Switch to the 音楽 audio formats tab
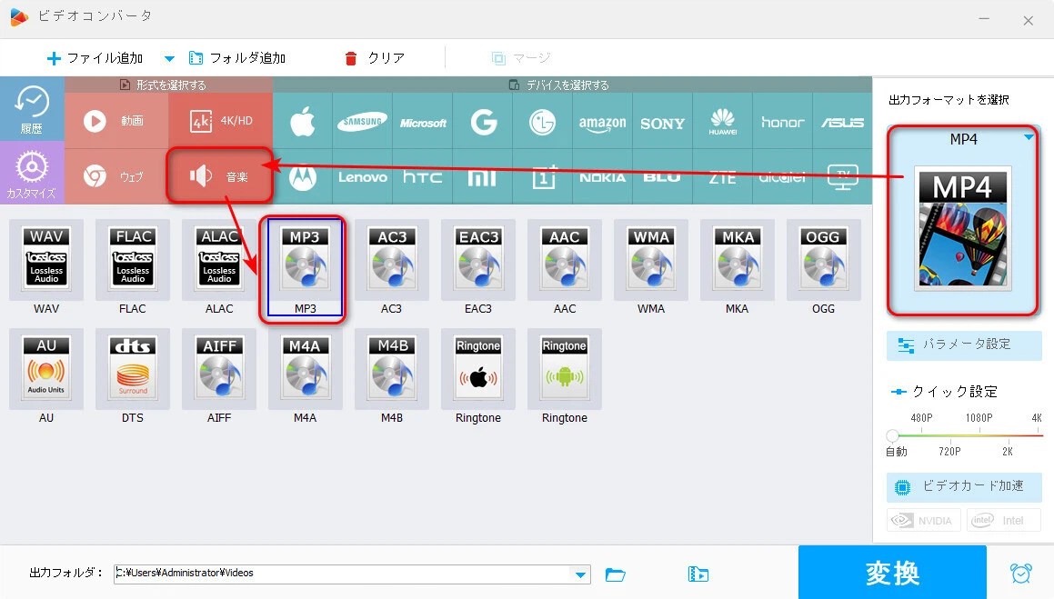 220,176
